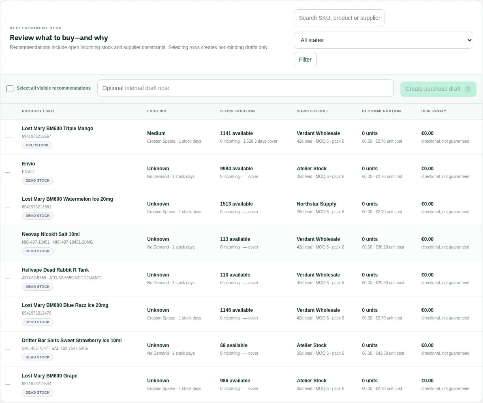The height and width of the screenshot is (403, 483).
Task: Click the SUPPLIER RULE column header
Action: click(x=313, y=111)
